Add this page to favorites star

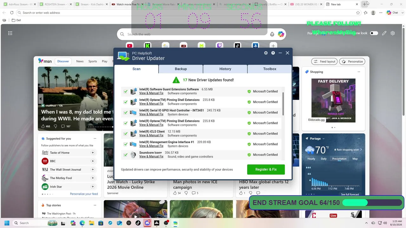click(x=358, y=13)
